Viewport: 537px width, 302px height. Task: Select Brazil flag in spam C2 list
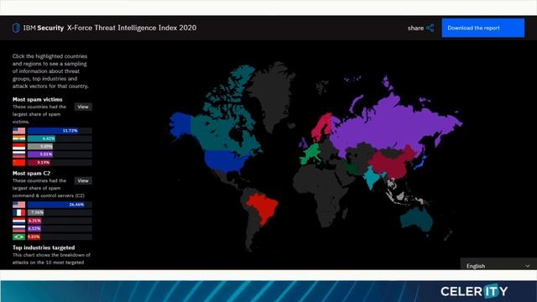pos(18,237)
